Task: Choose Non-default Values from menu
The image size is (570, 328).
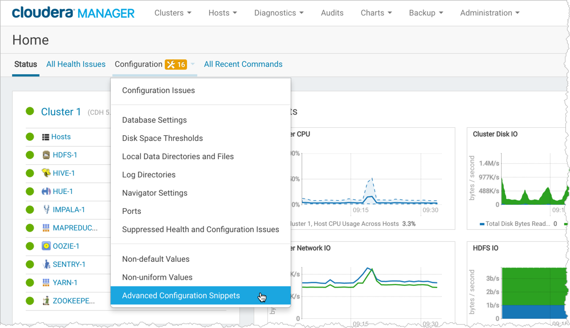Action: click(156, 259)
